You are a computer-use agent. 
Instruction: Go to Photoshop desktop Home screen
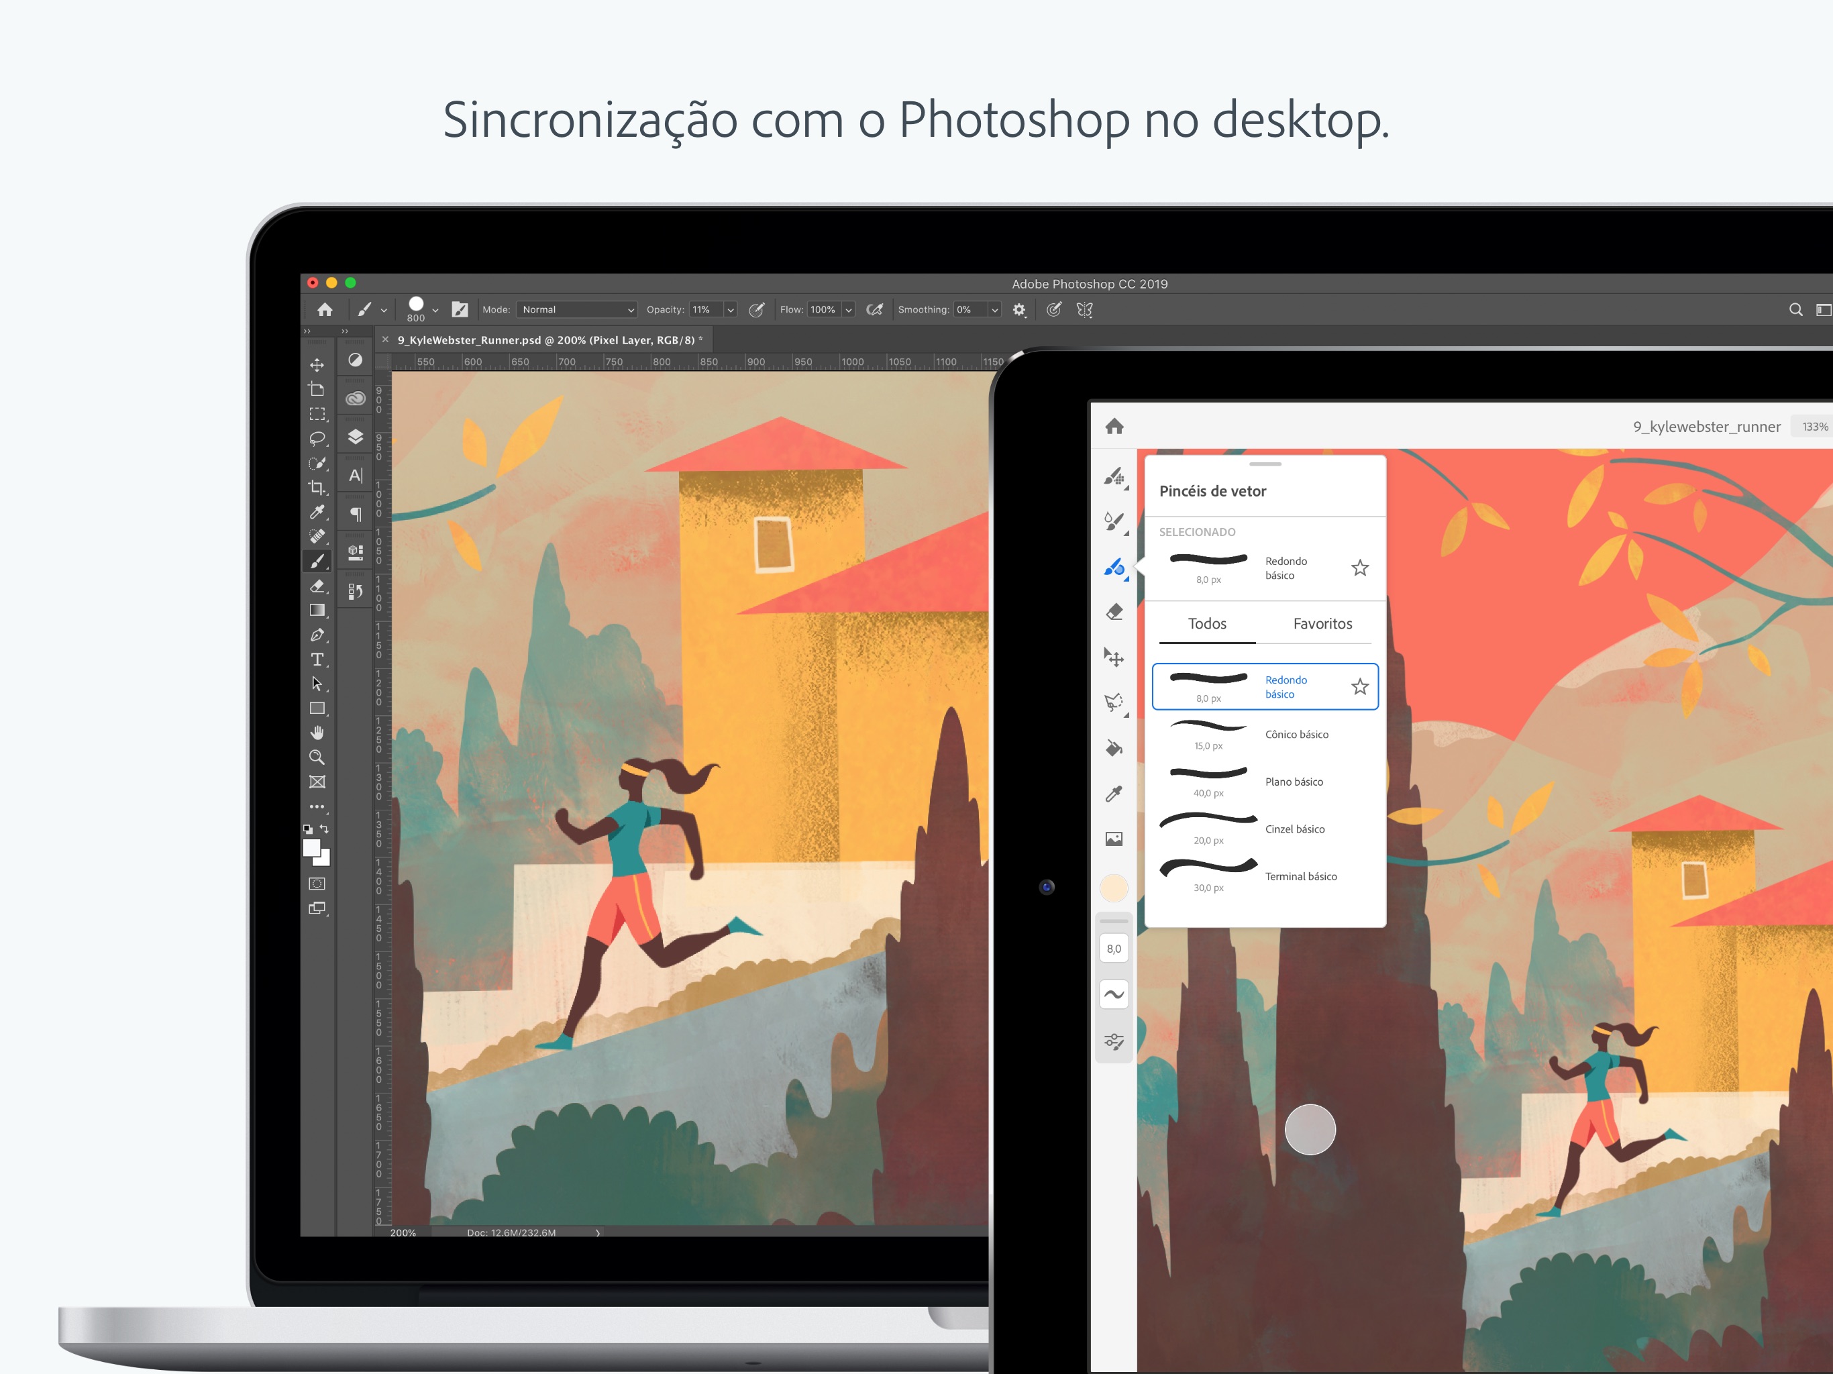pyautogui.click(x=325, y=309)
